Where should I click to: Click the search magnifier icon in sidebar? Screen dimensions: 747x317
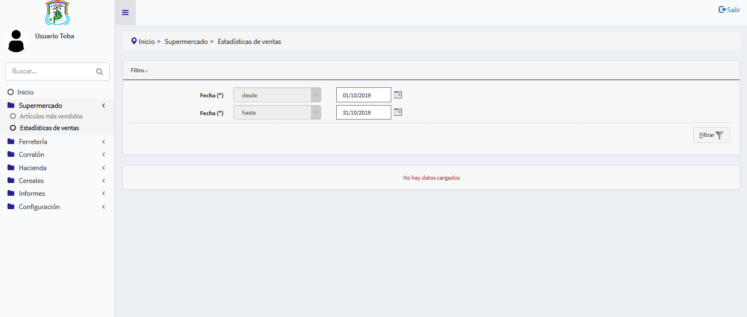point(100,72)
